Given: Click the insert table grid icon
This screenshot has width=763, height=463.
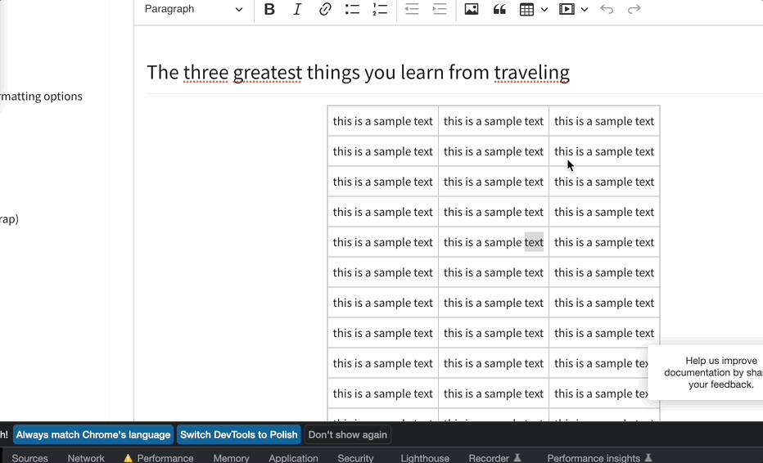Looking at the screenshot, I should click(x=526, y=9).
